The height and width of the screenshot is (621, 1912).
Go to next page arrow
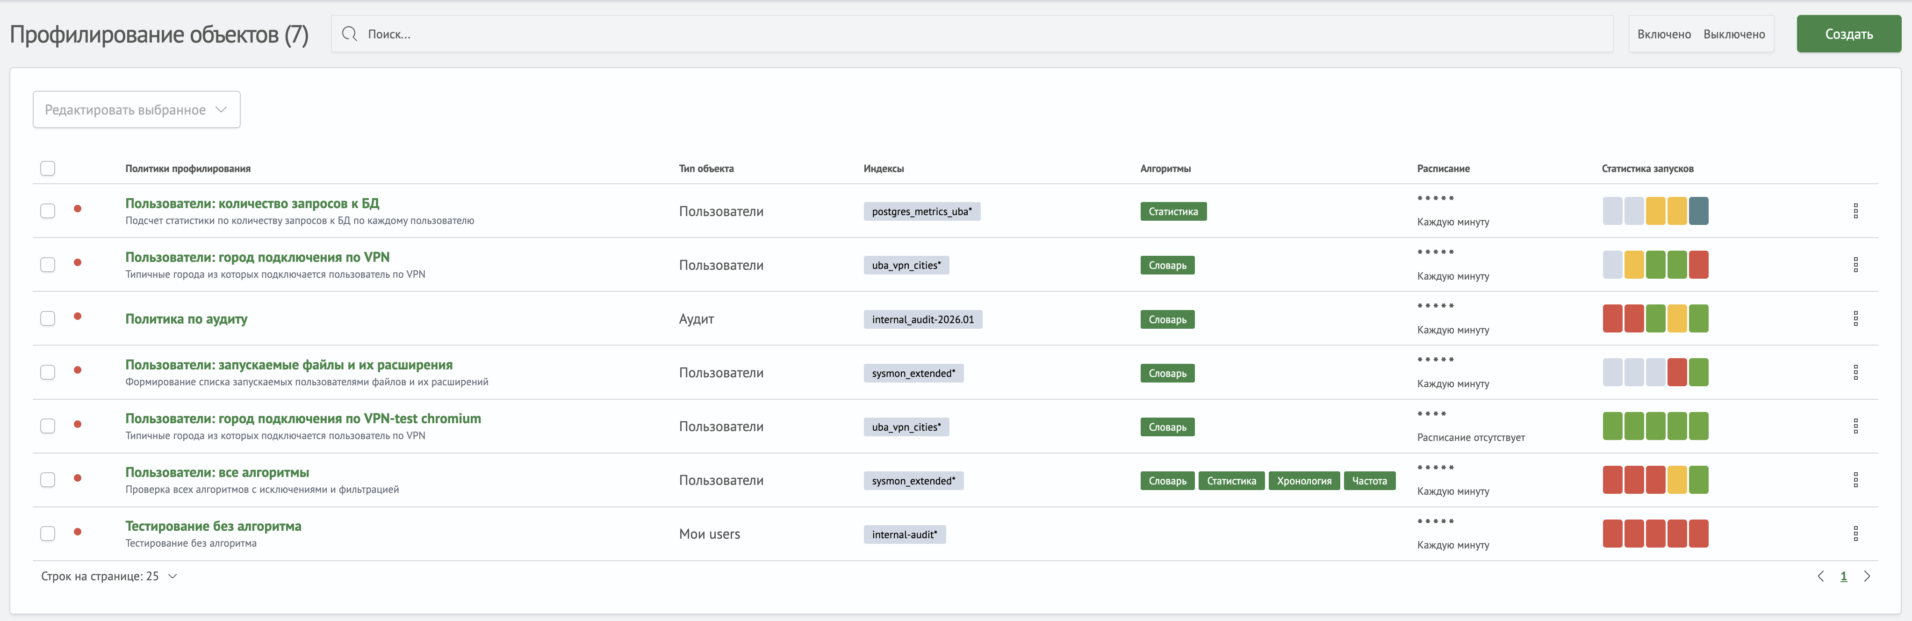point(1867,577)
